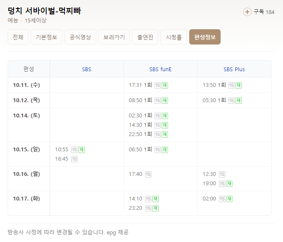The image size is (283, 242).
Task: Select the 편성정보 tab
Action: [x=205, y=37]
